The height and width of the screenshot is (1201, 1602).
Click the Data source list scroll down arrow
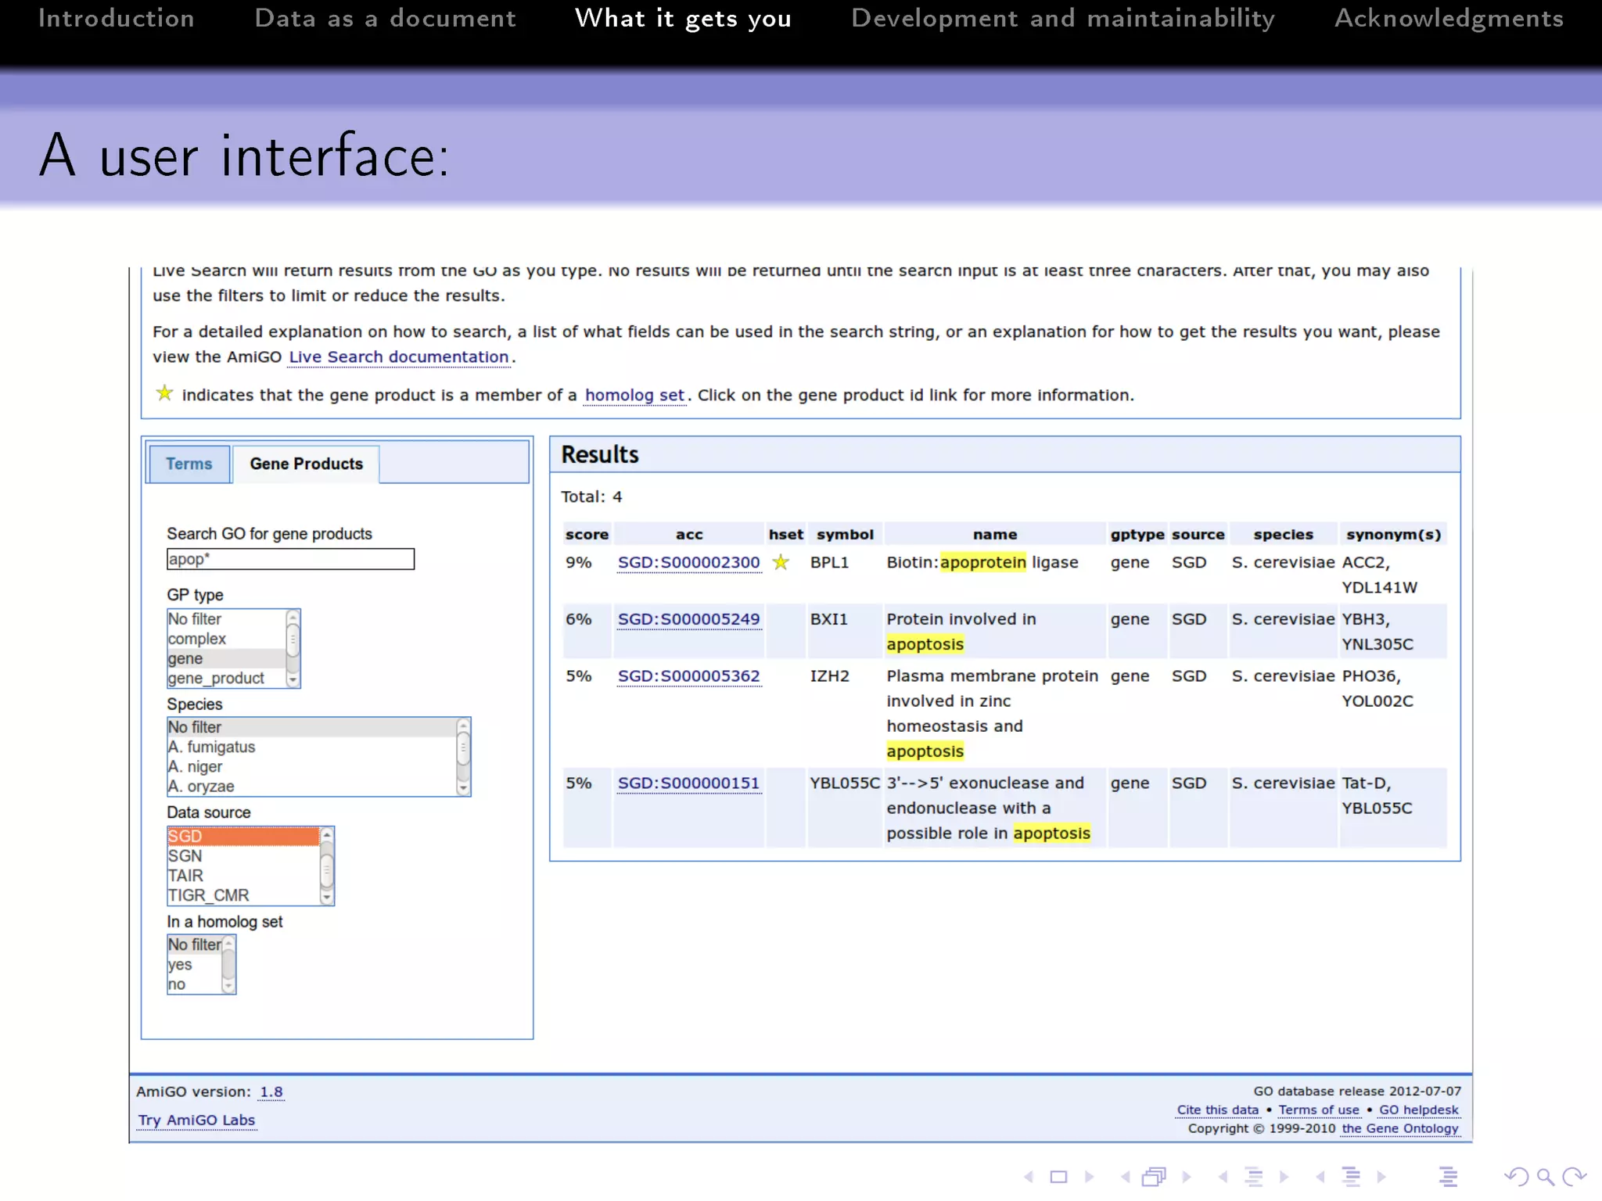[327, 897]
